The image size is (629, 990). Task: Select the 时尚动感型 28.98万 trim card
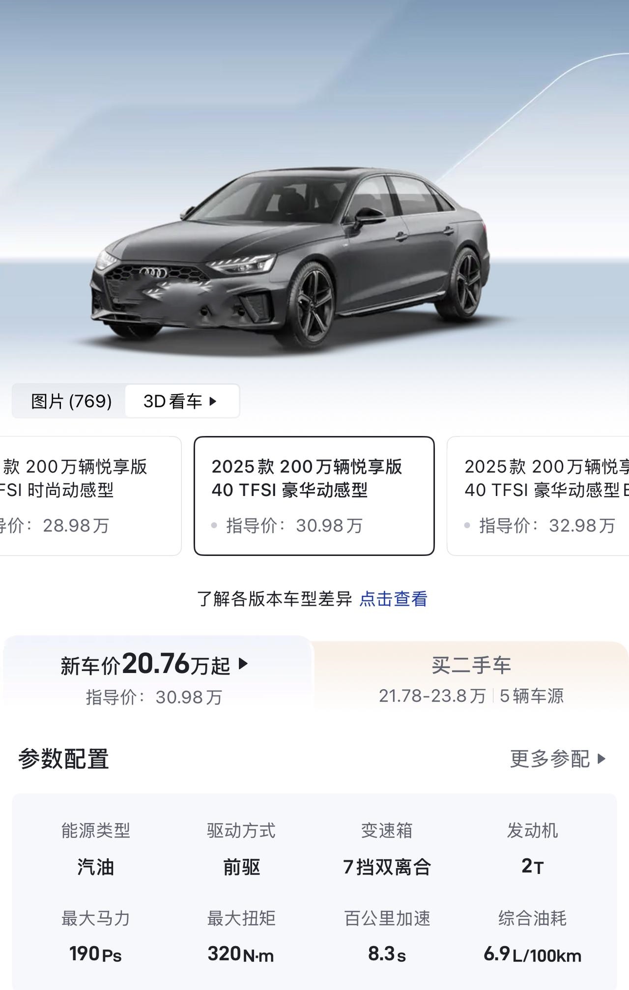88,495
